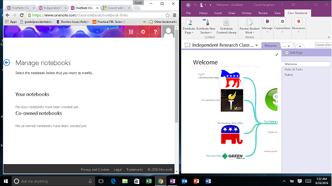Reload the page in Chrome
Screen dimensions: 332x186
[x=21, y=15]
